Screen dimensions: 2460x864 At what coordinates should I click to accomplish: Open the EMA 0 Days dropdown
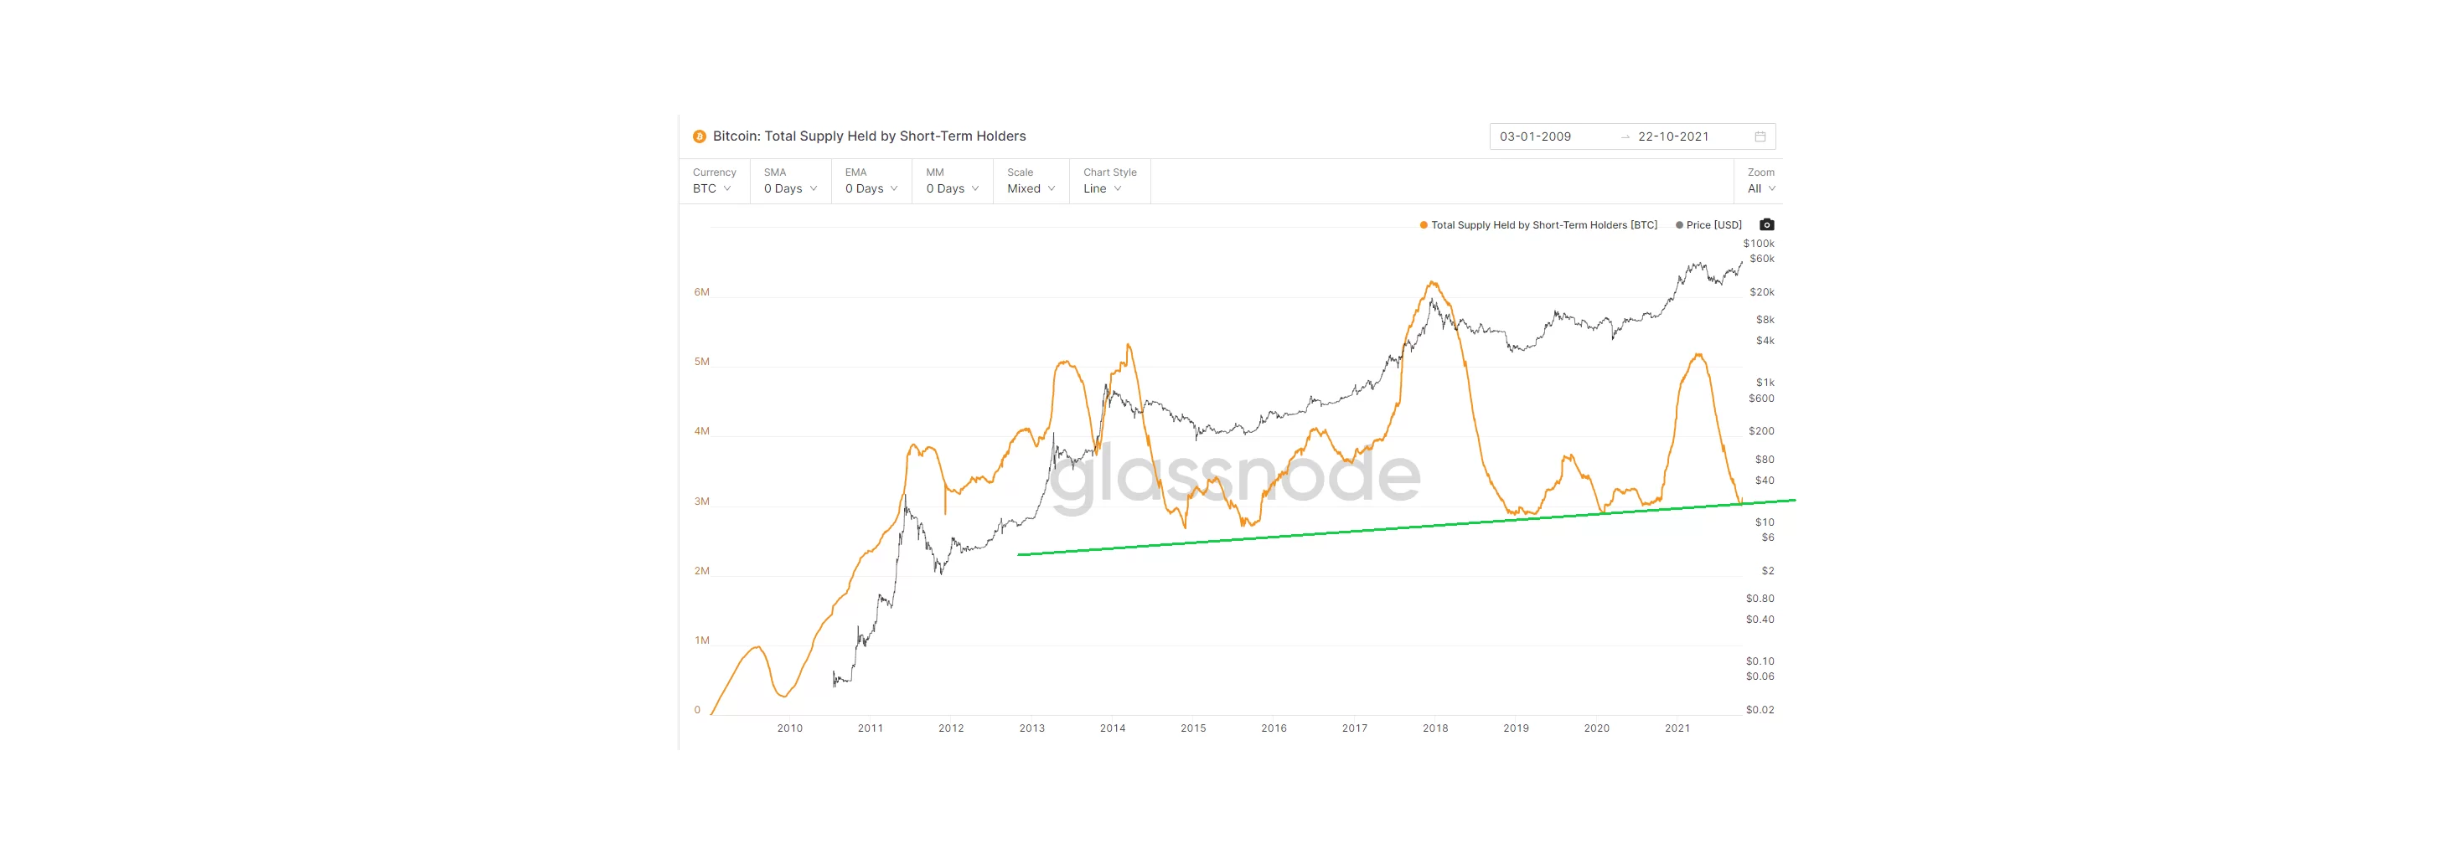point(871,188)
